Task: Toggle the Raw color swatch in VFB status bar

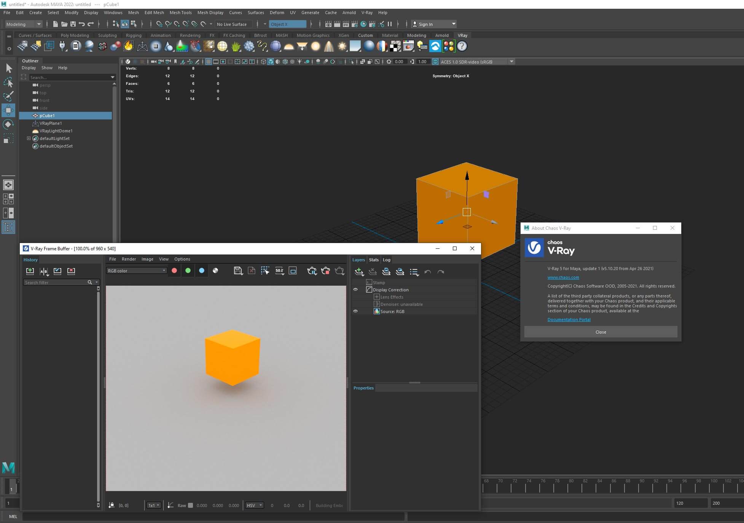Action: tap(191, 506)
